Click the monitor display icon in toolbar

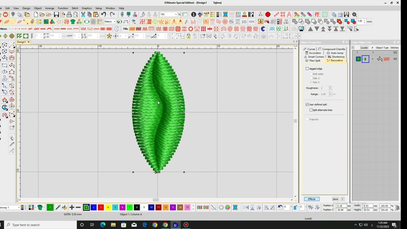point(301,29)
